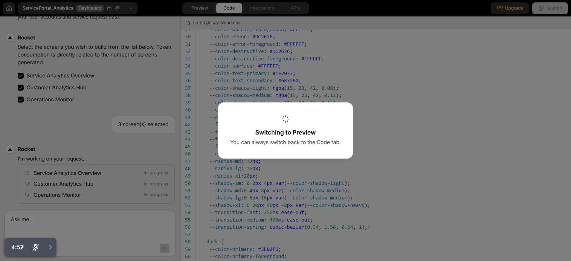Click the Launch button
Image resolution: width=571 pixels, height=261 pixels.
pos(550,8)
